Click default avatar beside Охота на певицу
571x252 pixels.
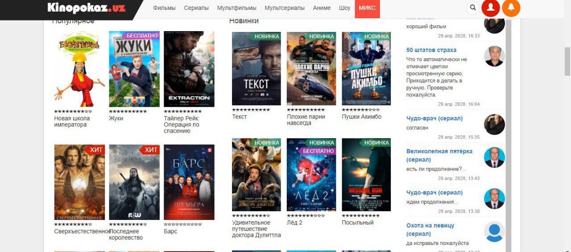coord(494,232)
